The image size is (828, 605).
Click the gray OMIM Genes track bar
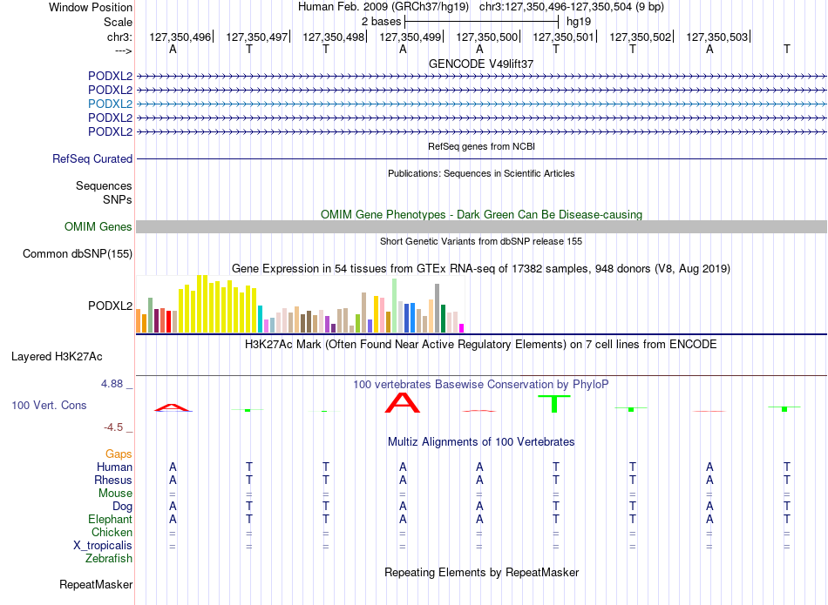(x=481, y=227)
